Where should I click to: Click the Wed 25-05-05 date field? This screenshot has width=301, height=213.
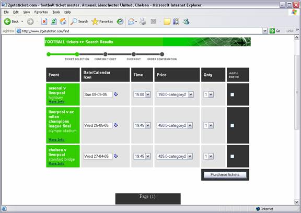98,125
